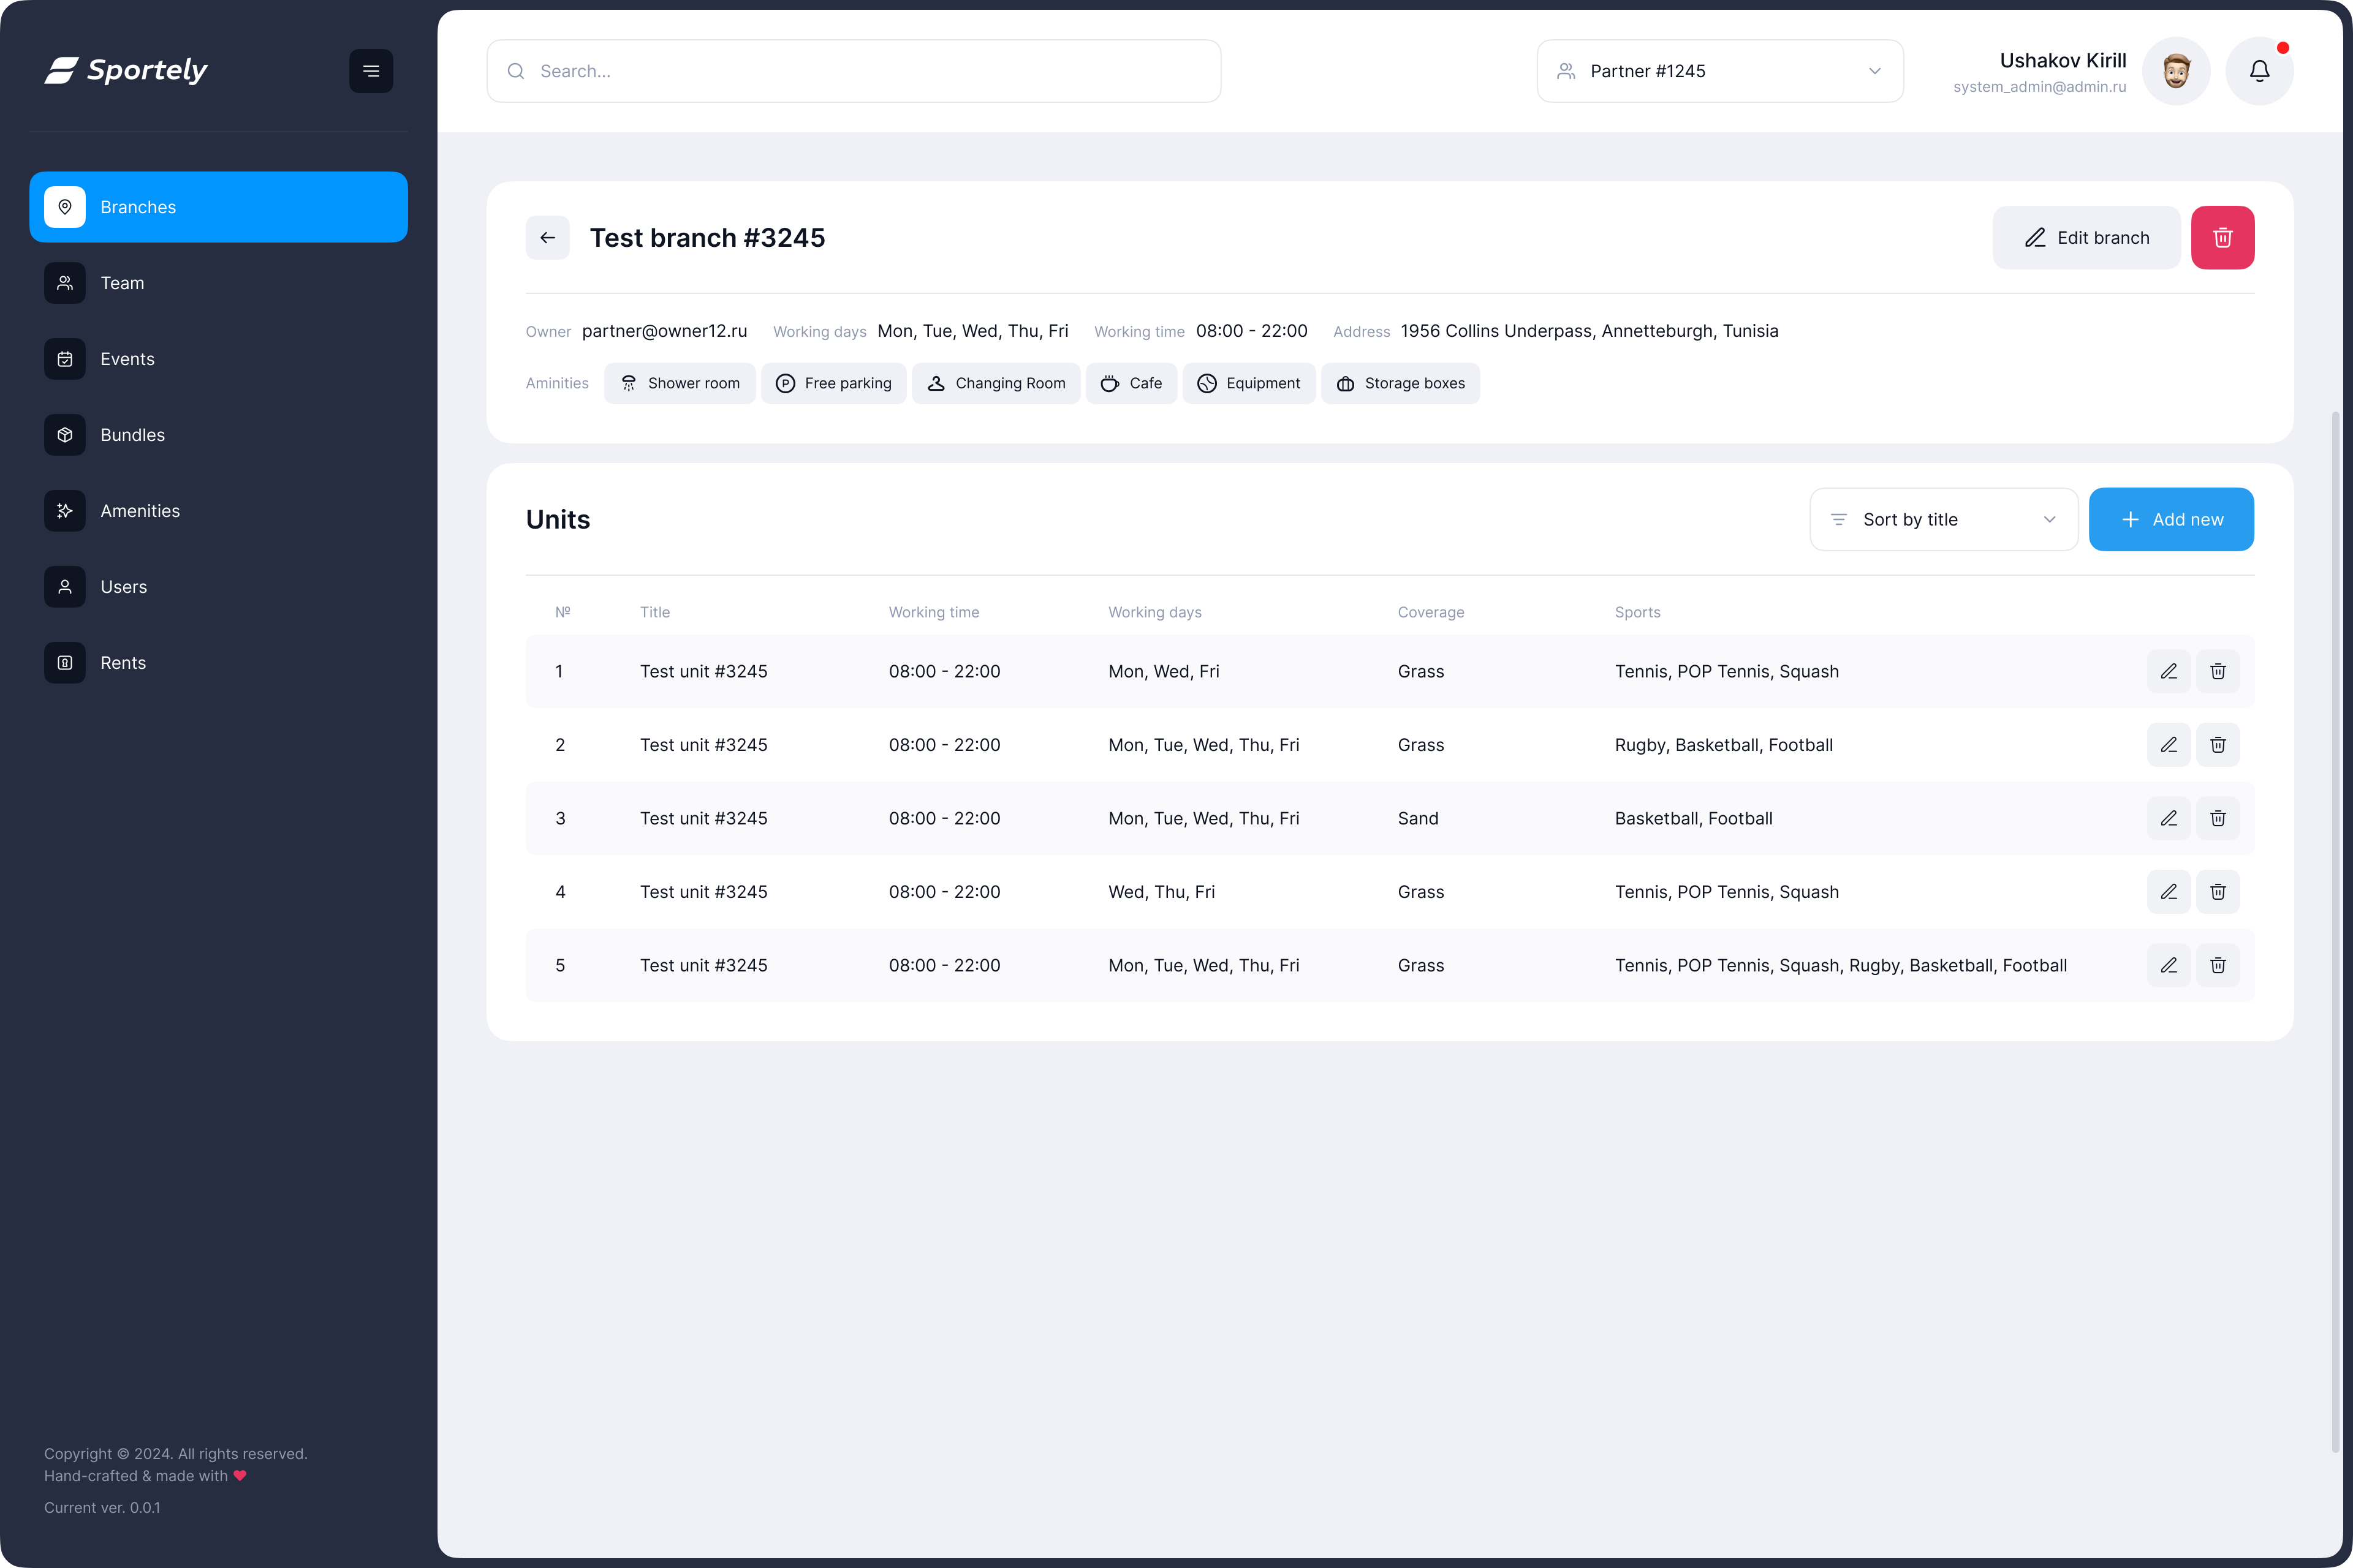2353x1568 pixels.
Task: Click the Add new unit button
Action: pyautogui.click(x=2170, y=519)
